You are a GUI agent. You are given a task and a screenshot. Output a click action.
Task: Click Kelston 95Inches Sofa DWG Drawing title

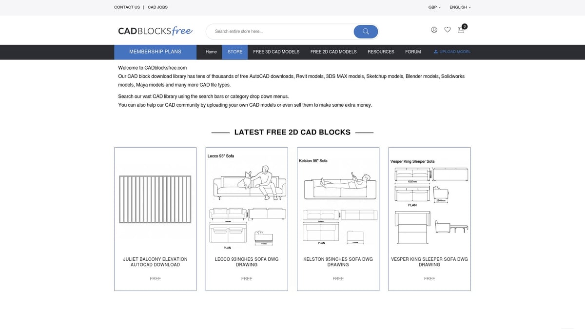(x=338, y=262)
